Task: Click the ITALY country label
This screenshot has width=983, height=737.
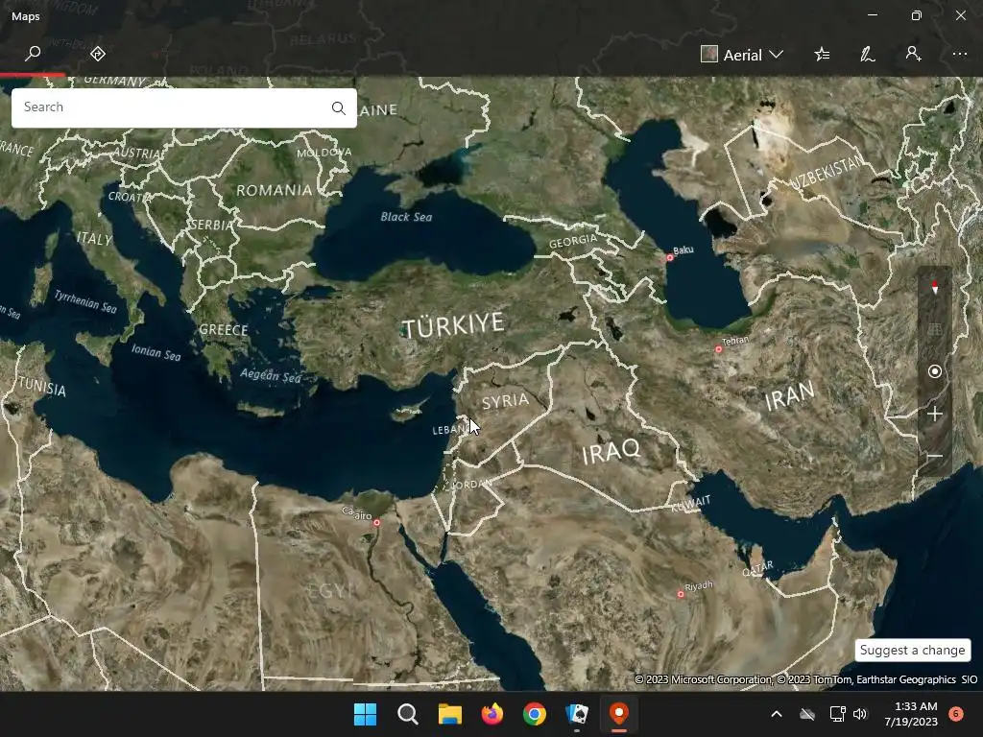Action: (x=94, y=239)
